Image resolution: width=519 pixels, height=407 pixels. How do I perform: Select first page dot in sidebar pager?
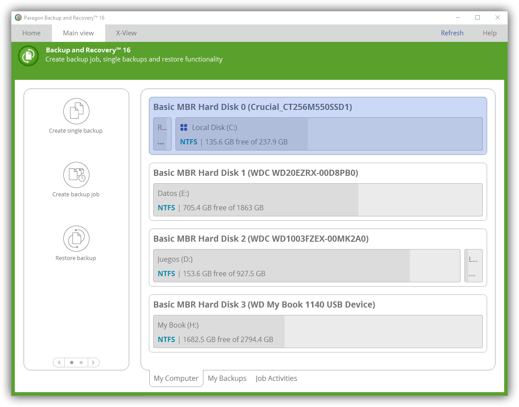(x=72, y=363)
